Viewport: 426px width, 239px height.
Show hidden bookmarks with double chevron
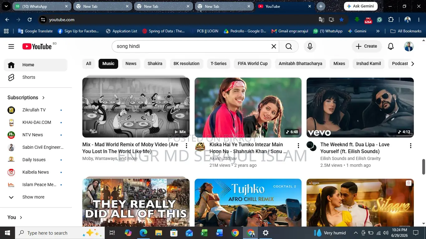pyautogui.click(x=378, y=31)
